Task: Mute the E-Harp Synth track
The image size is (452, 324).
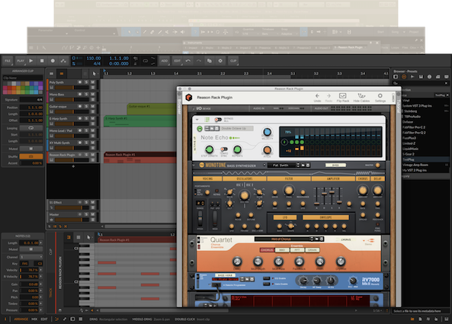Action: pos(93,118)
